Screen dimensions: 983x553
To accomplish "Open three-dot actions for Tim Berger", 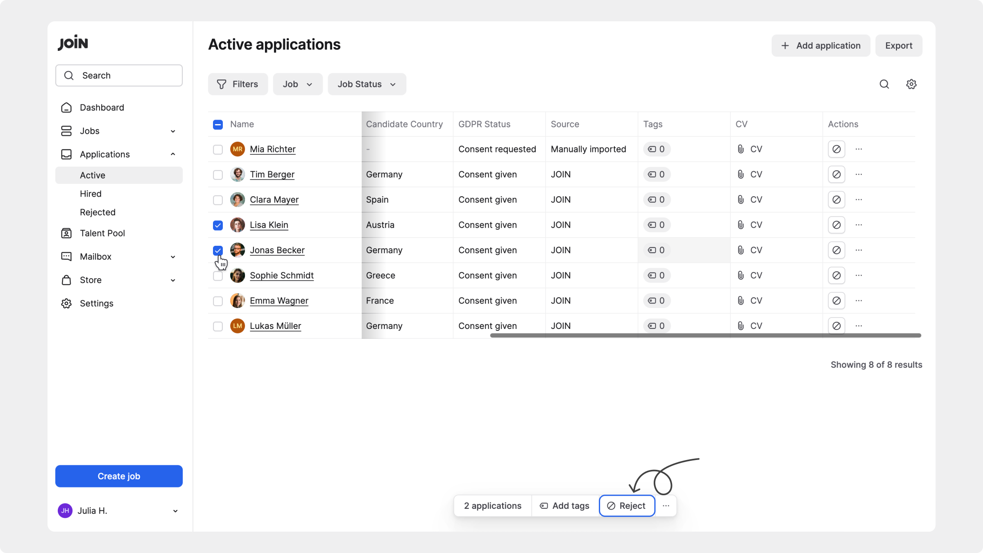I will click(859, 175).
